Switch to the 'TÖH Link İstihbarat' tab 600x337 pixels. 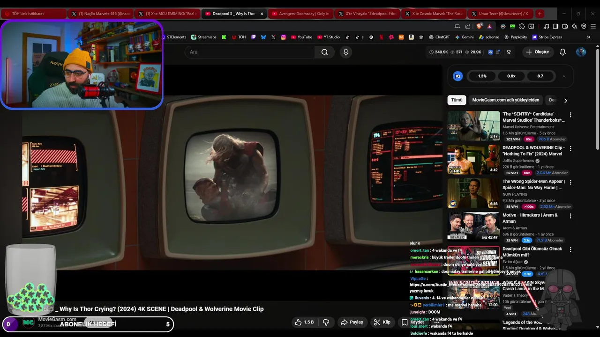[33, 14]
